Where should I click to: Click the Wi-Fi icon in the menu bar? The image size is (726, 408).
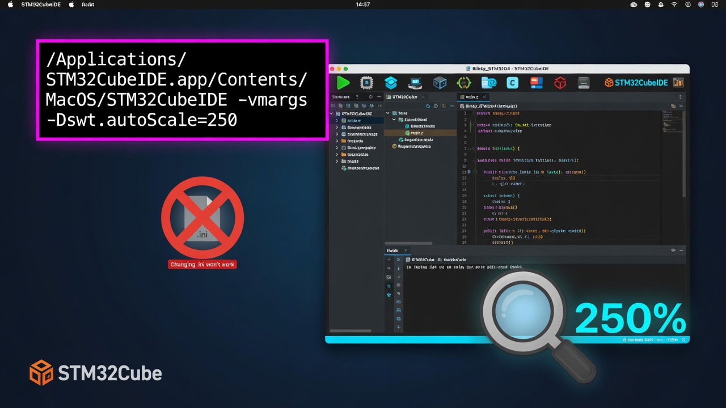tap(674, 5)
